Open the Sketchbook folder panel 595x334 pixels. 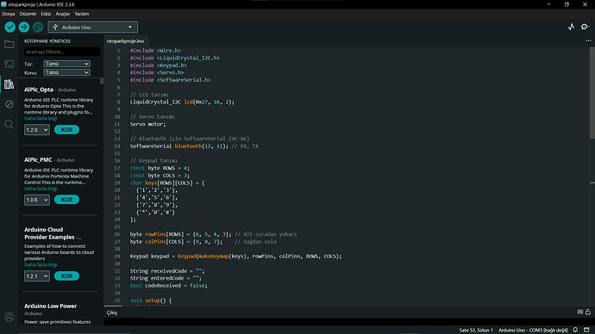(9, 44)
